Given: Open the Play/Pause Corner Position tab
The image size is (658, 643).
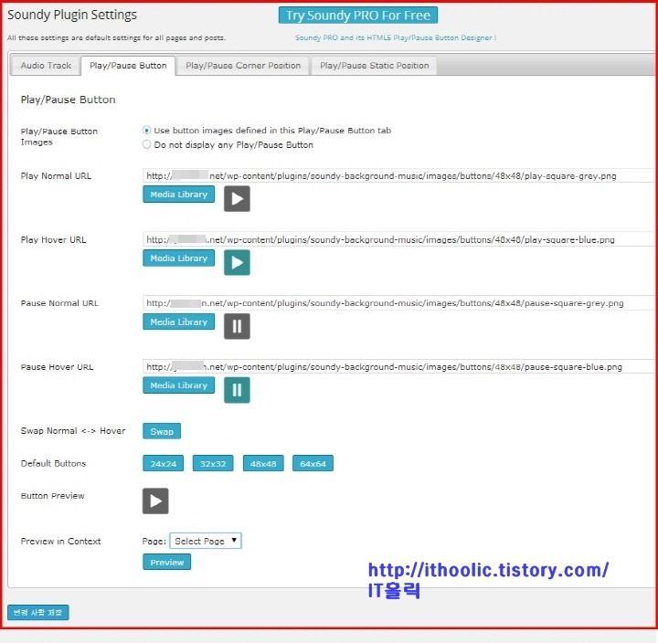Looking at the screenshot, I should point(243,66).
